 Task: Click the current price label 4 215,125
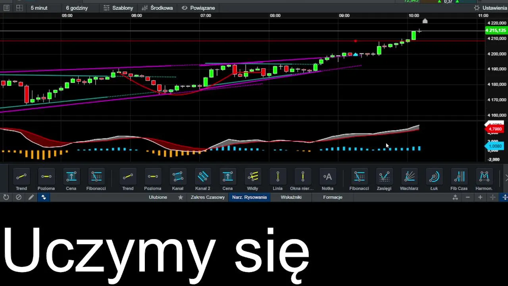[x=496, y=31]
